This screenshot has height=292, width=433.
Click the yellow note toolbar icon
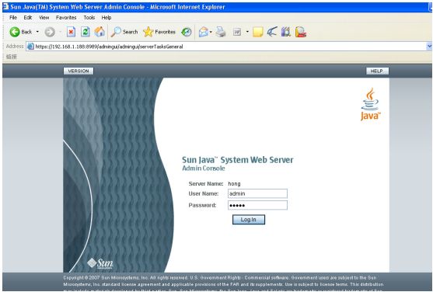coord(257,32)
